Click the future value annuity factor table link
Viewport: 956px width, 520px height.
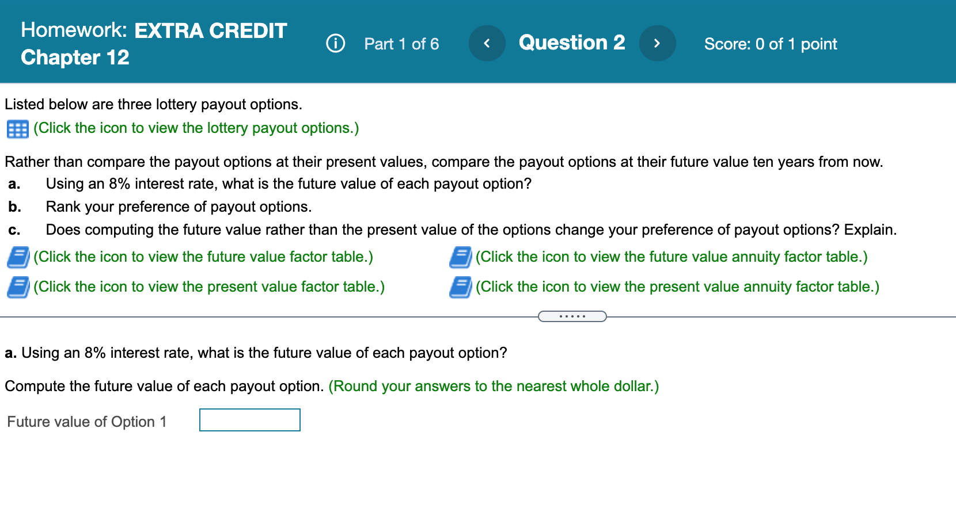[x=671, y=257]
